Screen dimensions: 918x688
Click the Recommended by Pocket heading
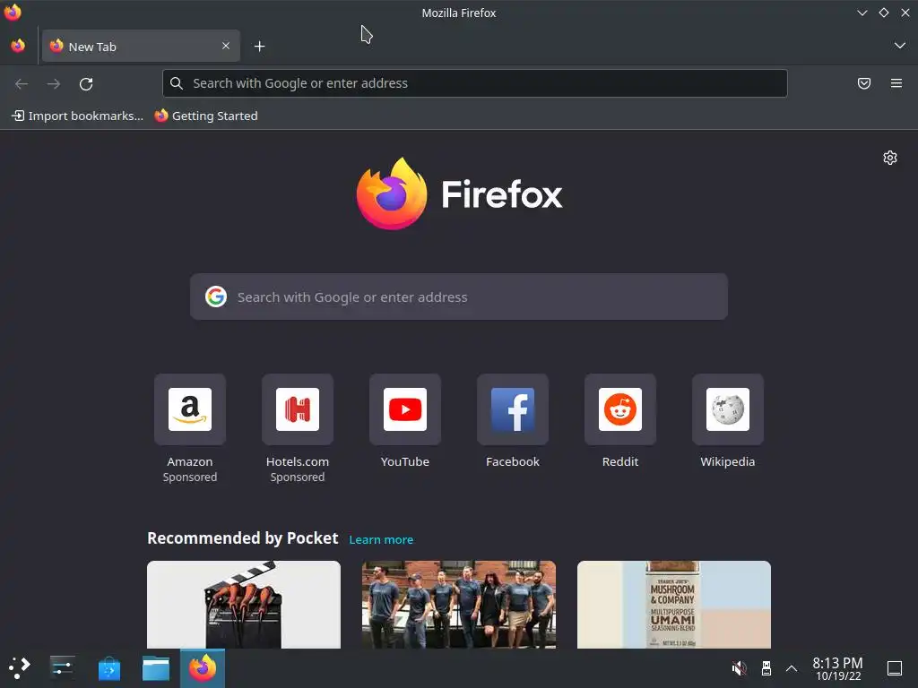242,538
